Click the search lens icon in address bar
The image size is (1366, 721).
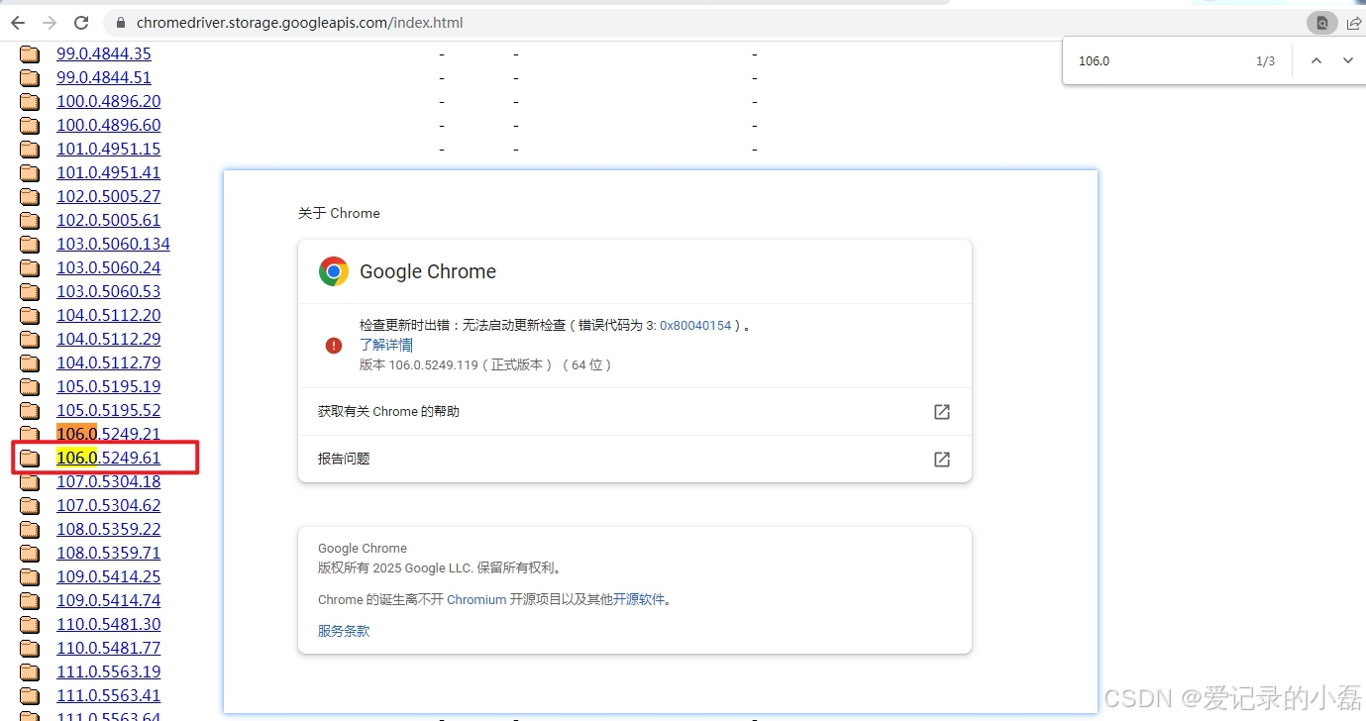(1321, 22)
